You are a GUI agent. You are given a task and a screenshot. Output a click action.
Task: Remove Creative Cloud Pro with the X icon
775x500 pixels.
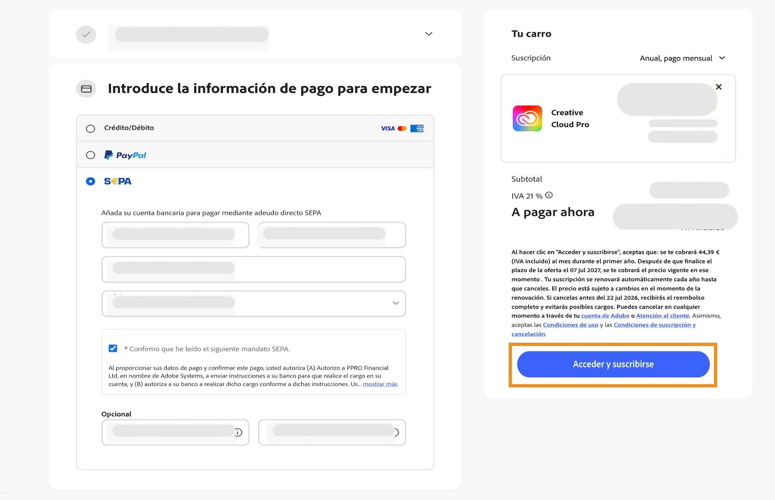coord(719,87)
